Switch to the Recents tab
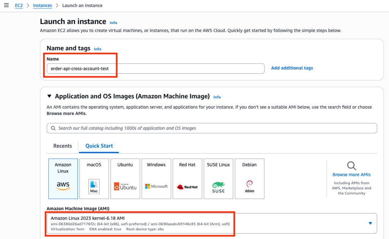This screenshot has width=389, height=239. point(63,146)
